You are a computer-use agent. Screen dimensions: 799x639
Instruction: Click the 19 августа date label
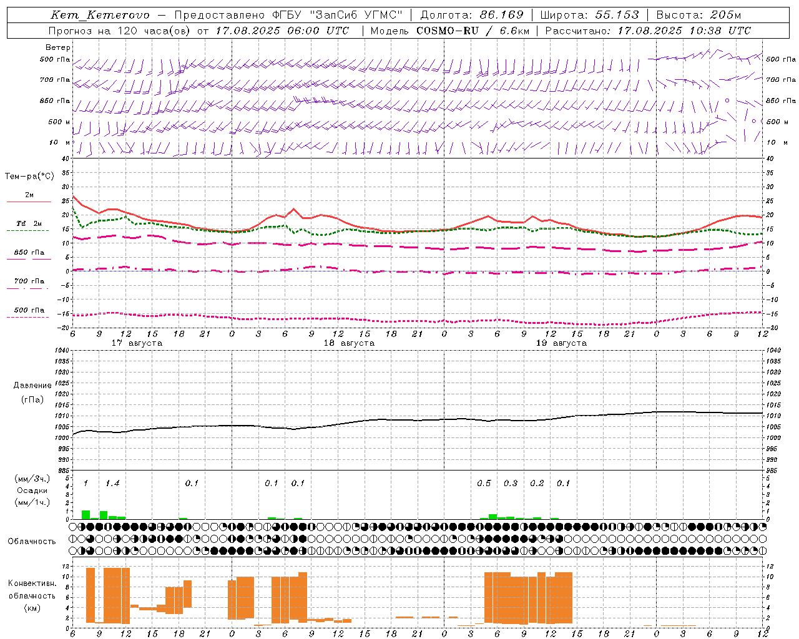click(x=561, y=343)
